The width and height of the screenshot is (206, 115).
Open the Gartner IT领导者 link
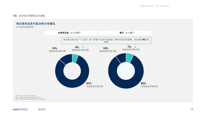[x=20, y=109]
